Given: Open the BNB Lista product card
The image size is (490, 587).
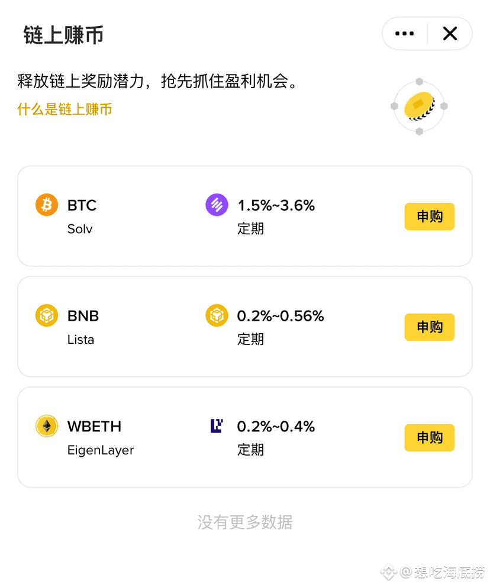Looking at the screenshot, I should tap(245, 327).
